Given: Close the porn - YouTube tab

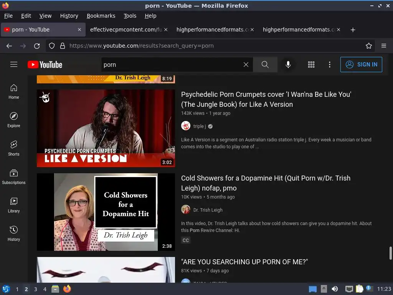Looking at the screenshot, I should 79,30.
